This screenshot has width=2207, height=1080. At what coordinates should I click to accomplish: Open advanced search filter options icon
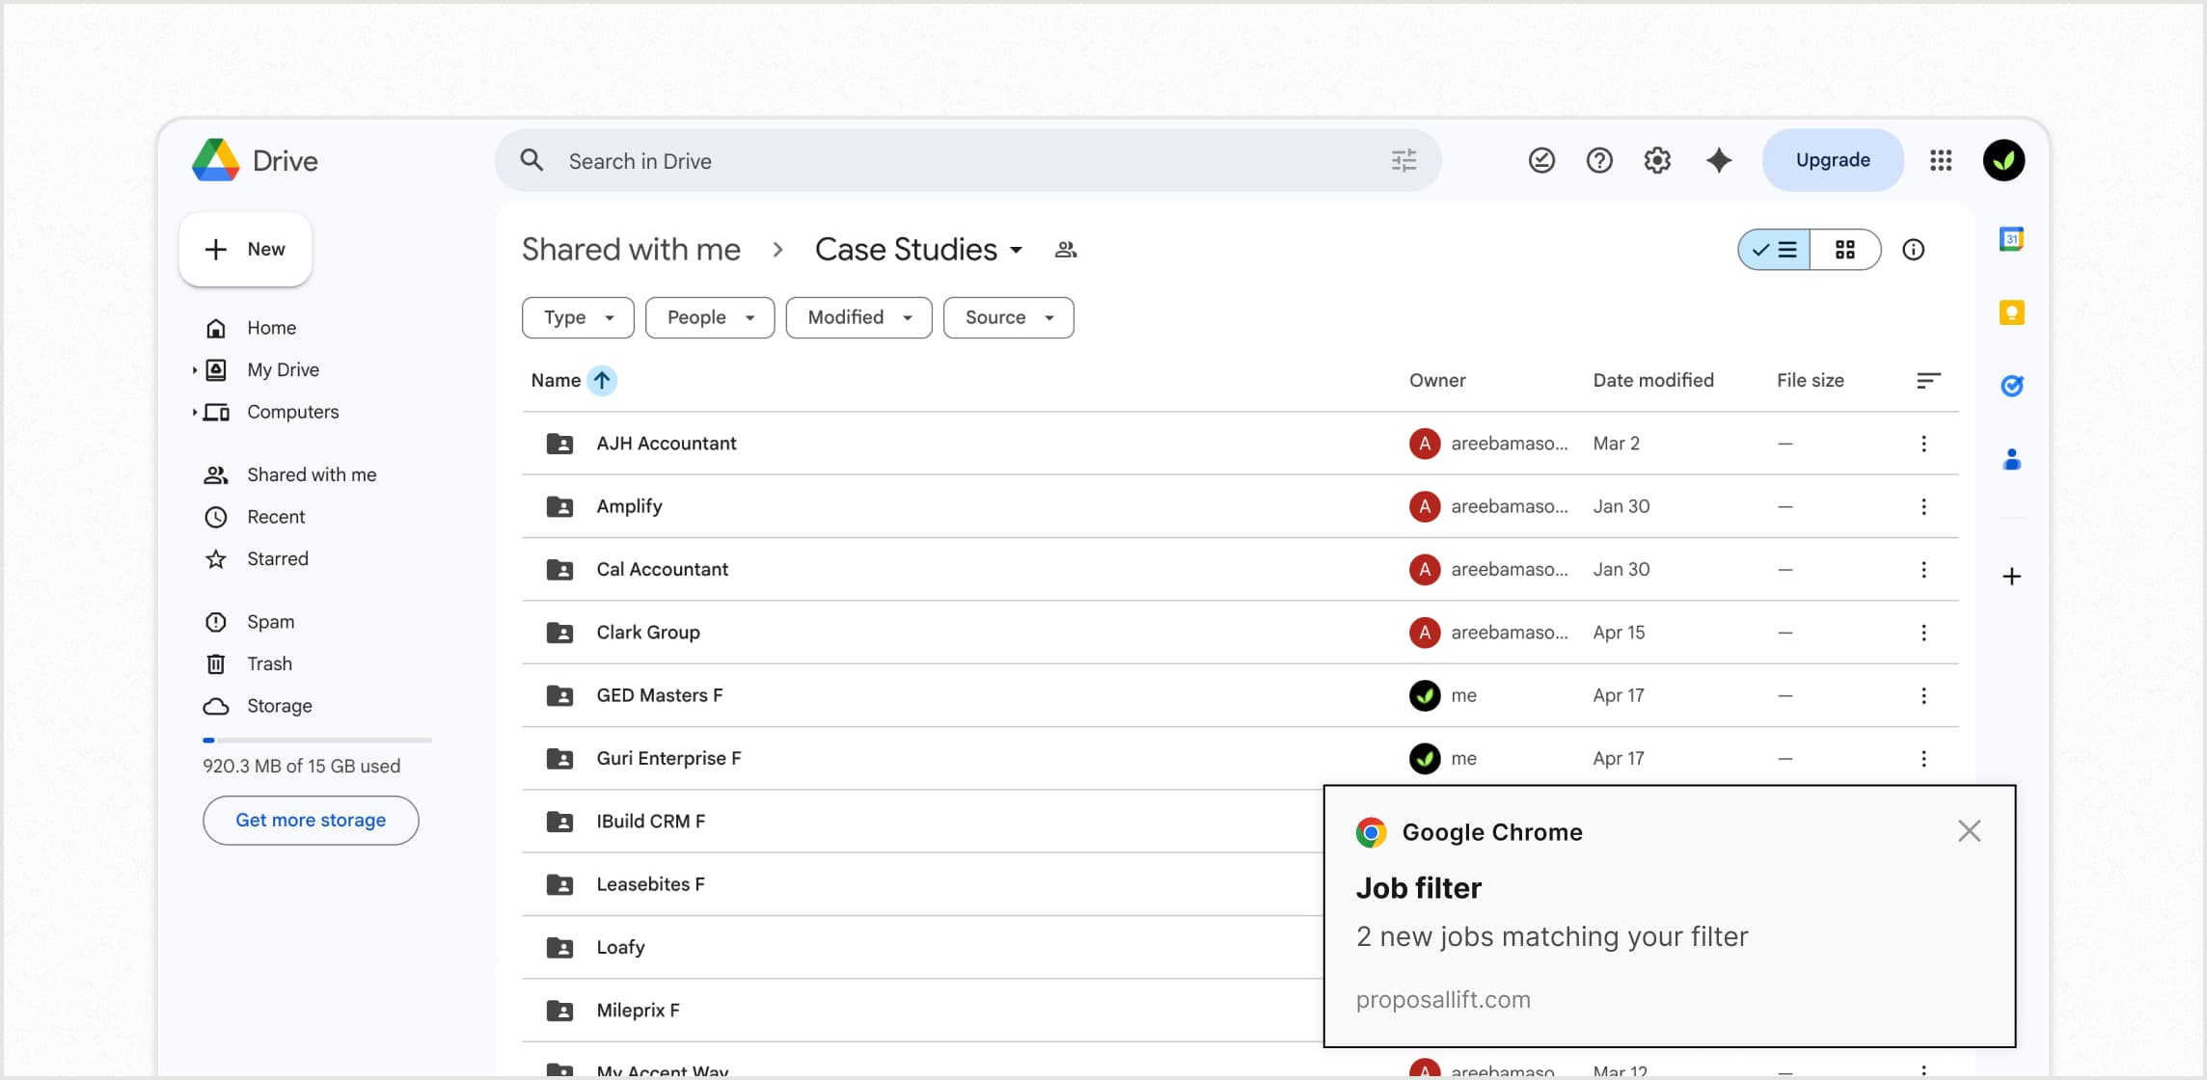(x=1403, y=160)
